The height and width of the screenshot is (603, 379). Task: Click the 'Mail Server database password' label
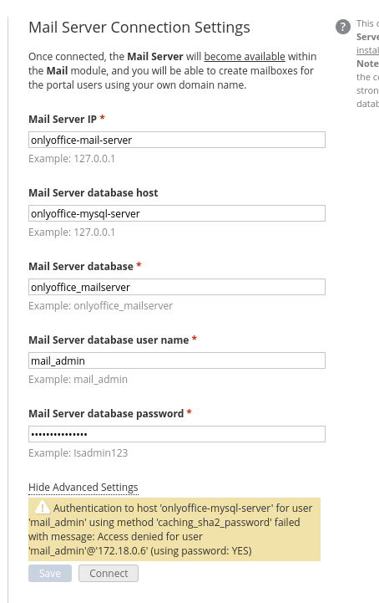pyautogui.click(x=106, y=413)
